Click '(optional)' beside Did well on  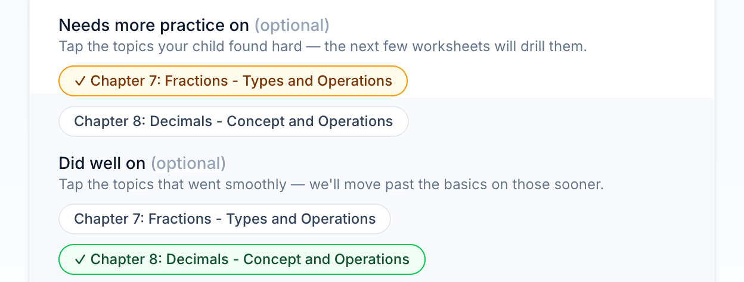pyautogui.click(x=188, y=163)
